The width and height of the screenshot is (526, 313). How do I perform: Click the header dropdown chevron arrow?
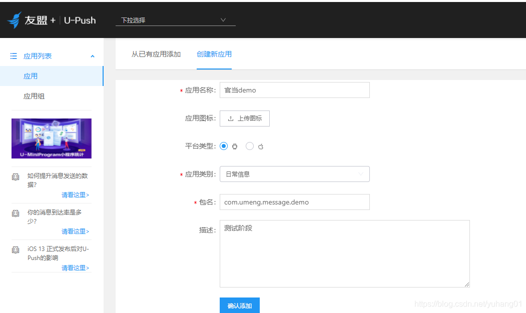[223, 20]
